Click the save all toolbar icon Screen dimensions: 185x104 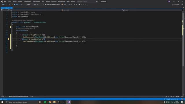[17, 5]
